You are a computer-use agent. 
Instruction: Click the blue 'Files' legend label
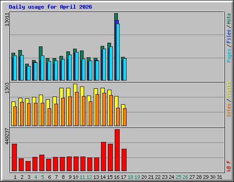pyautogui.click(x=229, y=36)
